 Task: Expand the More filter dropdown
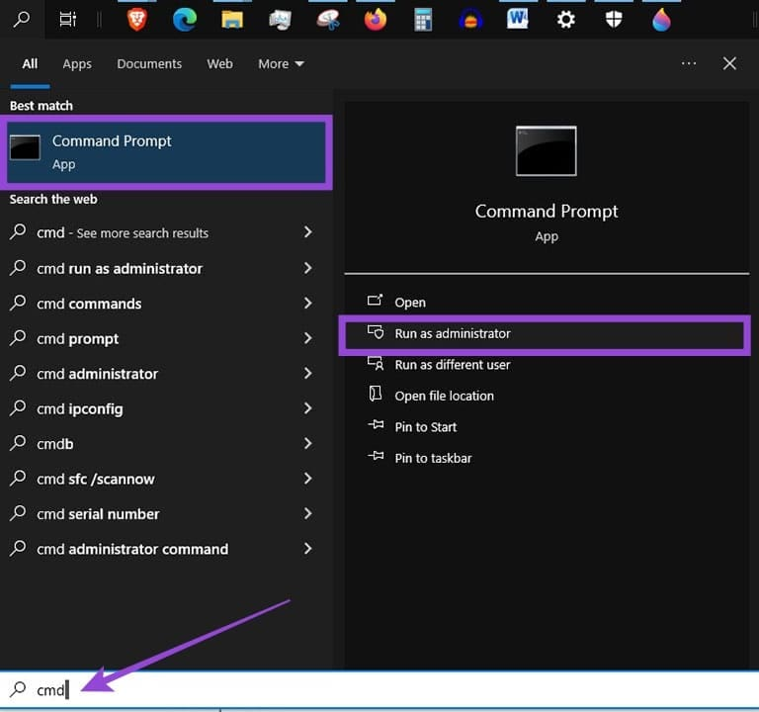(x=281, y=64)
